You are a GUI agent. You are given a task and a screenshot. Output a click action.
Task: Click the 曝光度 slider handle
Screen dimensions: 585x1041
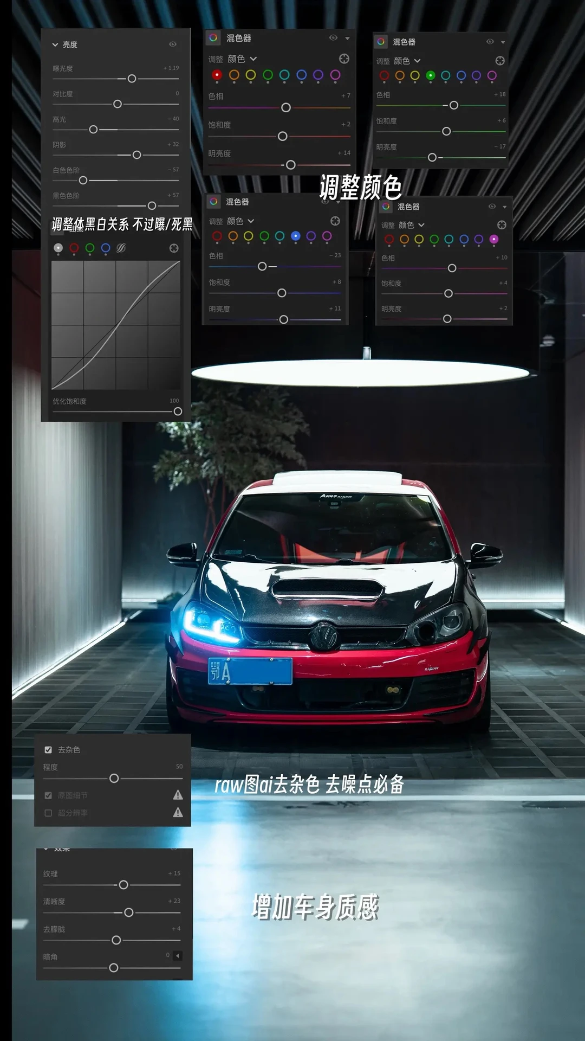(132, 79)
